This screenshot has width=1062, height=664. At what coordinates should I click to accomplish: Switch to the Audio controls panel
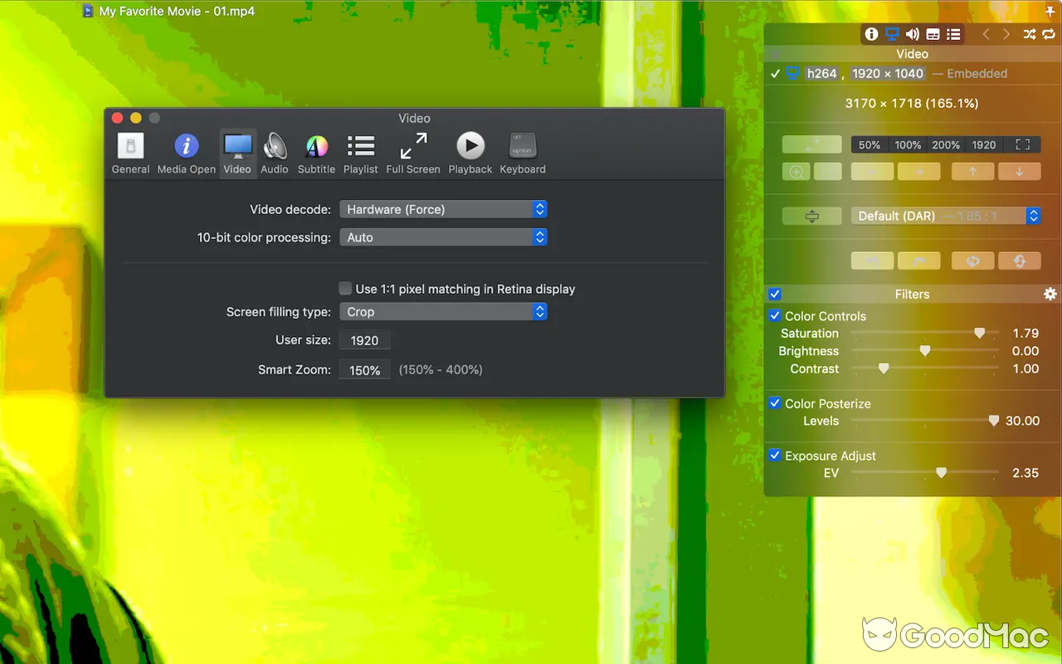[x=912, y=34]
